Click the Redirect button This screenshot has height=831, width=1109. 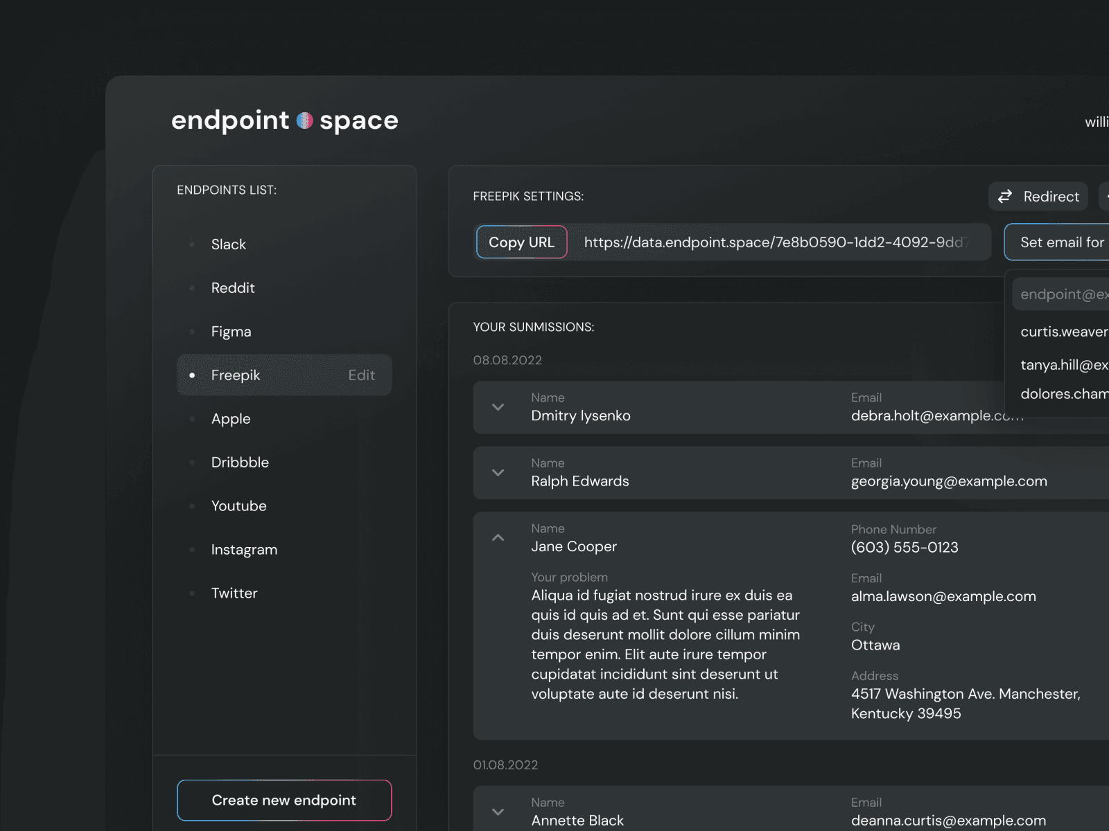(1038, 197)
